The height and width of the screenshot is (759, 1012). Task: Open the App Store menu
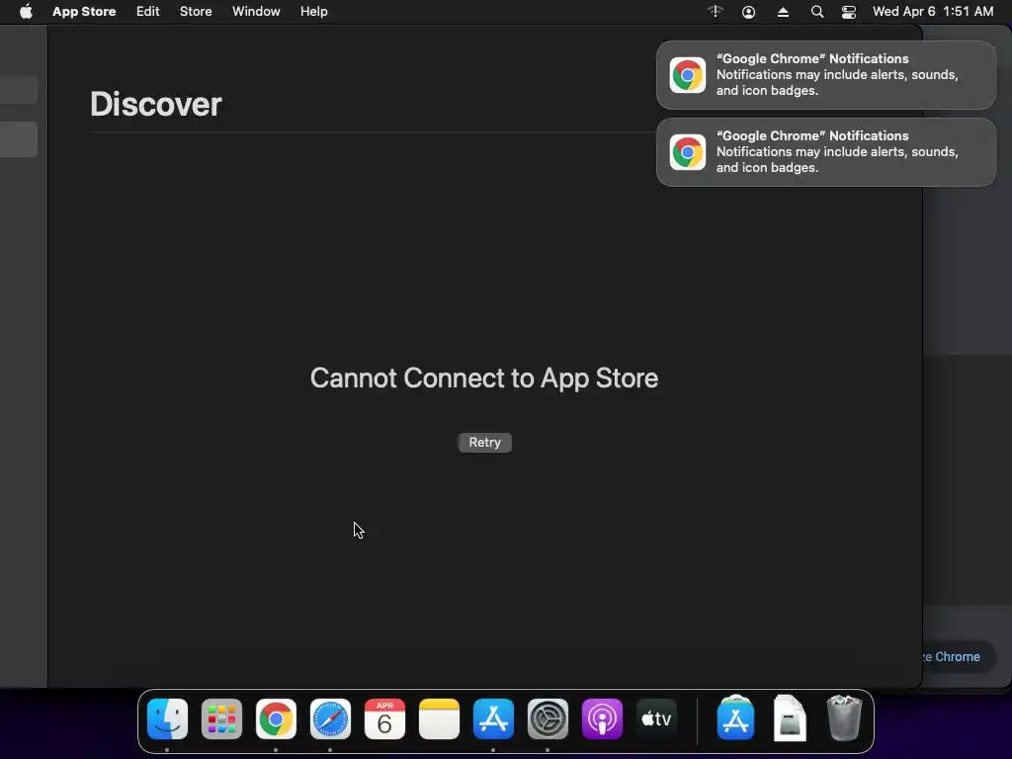point(84,12)
